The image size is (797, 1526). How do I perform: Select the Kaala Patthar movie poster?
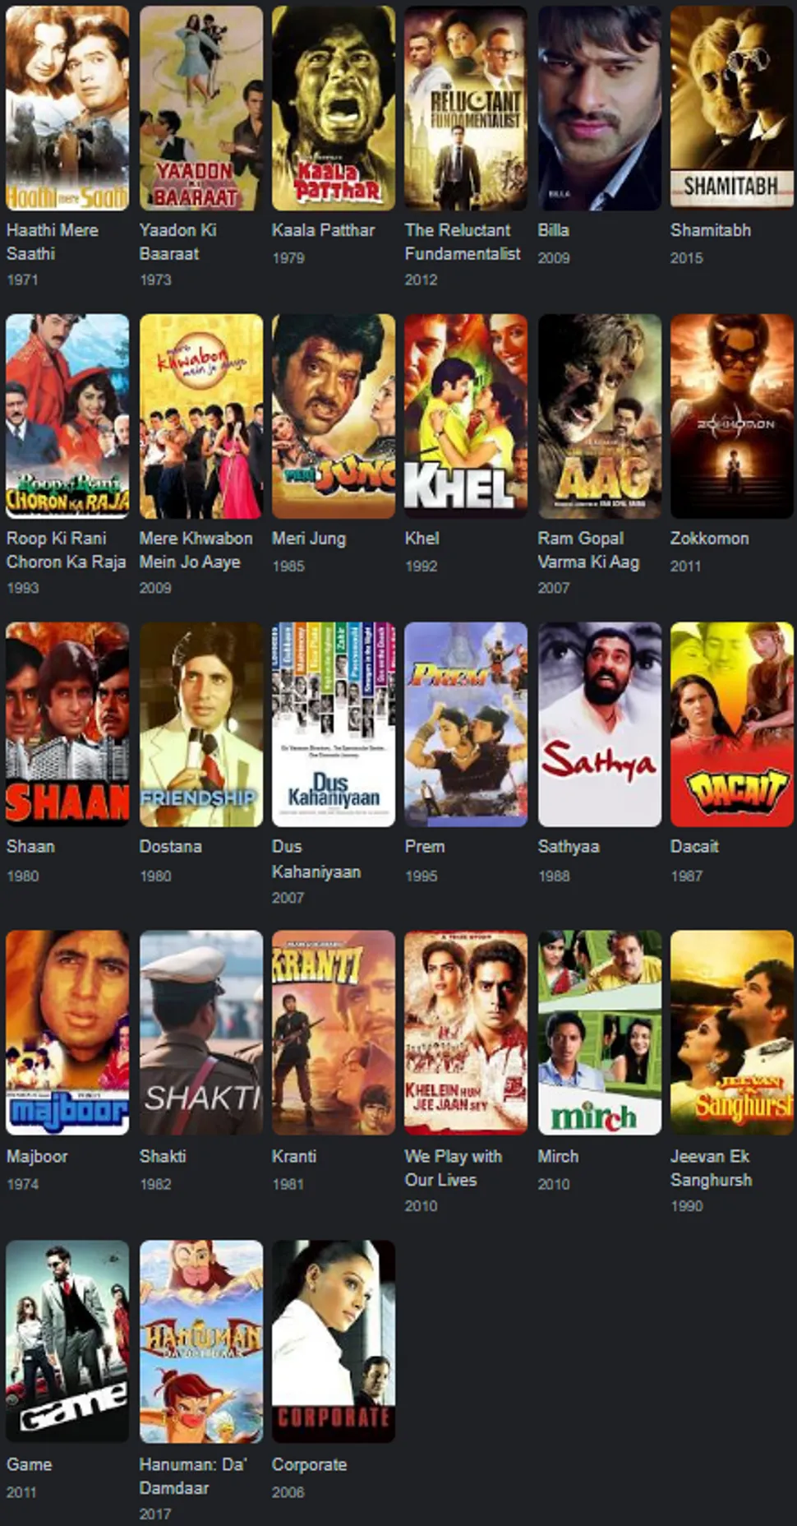point(334,108)
